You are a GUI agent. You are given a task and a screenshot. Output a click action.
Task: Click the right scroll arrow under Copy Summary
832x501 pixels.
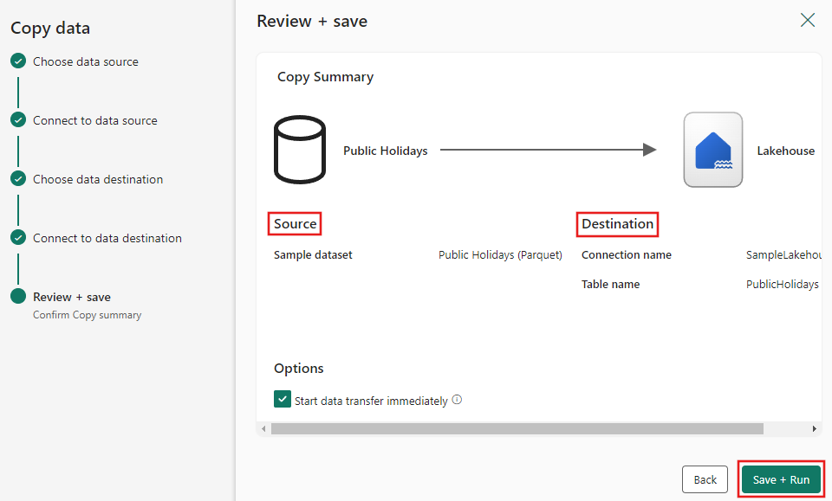(813, 428)
